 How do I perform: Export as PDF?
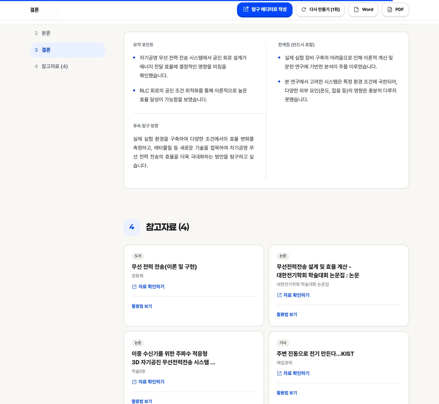point(395,10)
